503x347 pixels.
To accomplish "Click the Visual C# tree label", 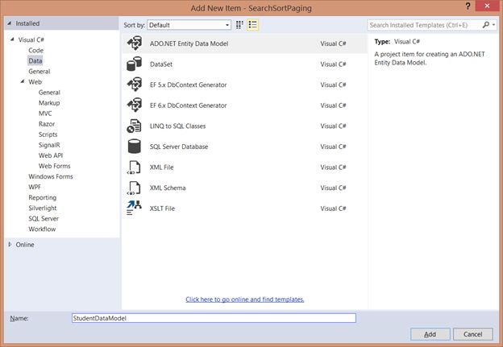I will click(x=31, y=39).
